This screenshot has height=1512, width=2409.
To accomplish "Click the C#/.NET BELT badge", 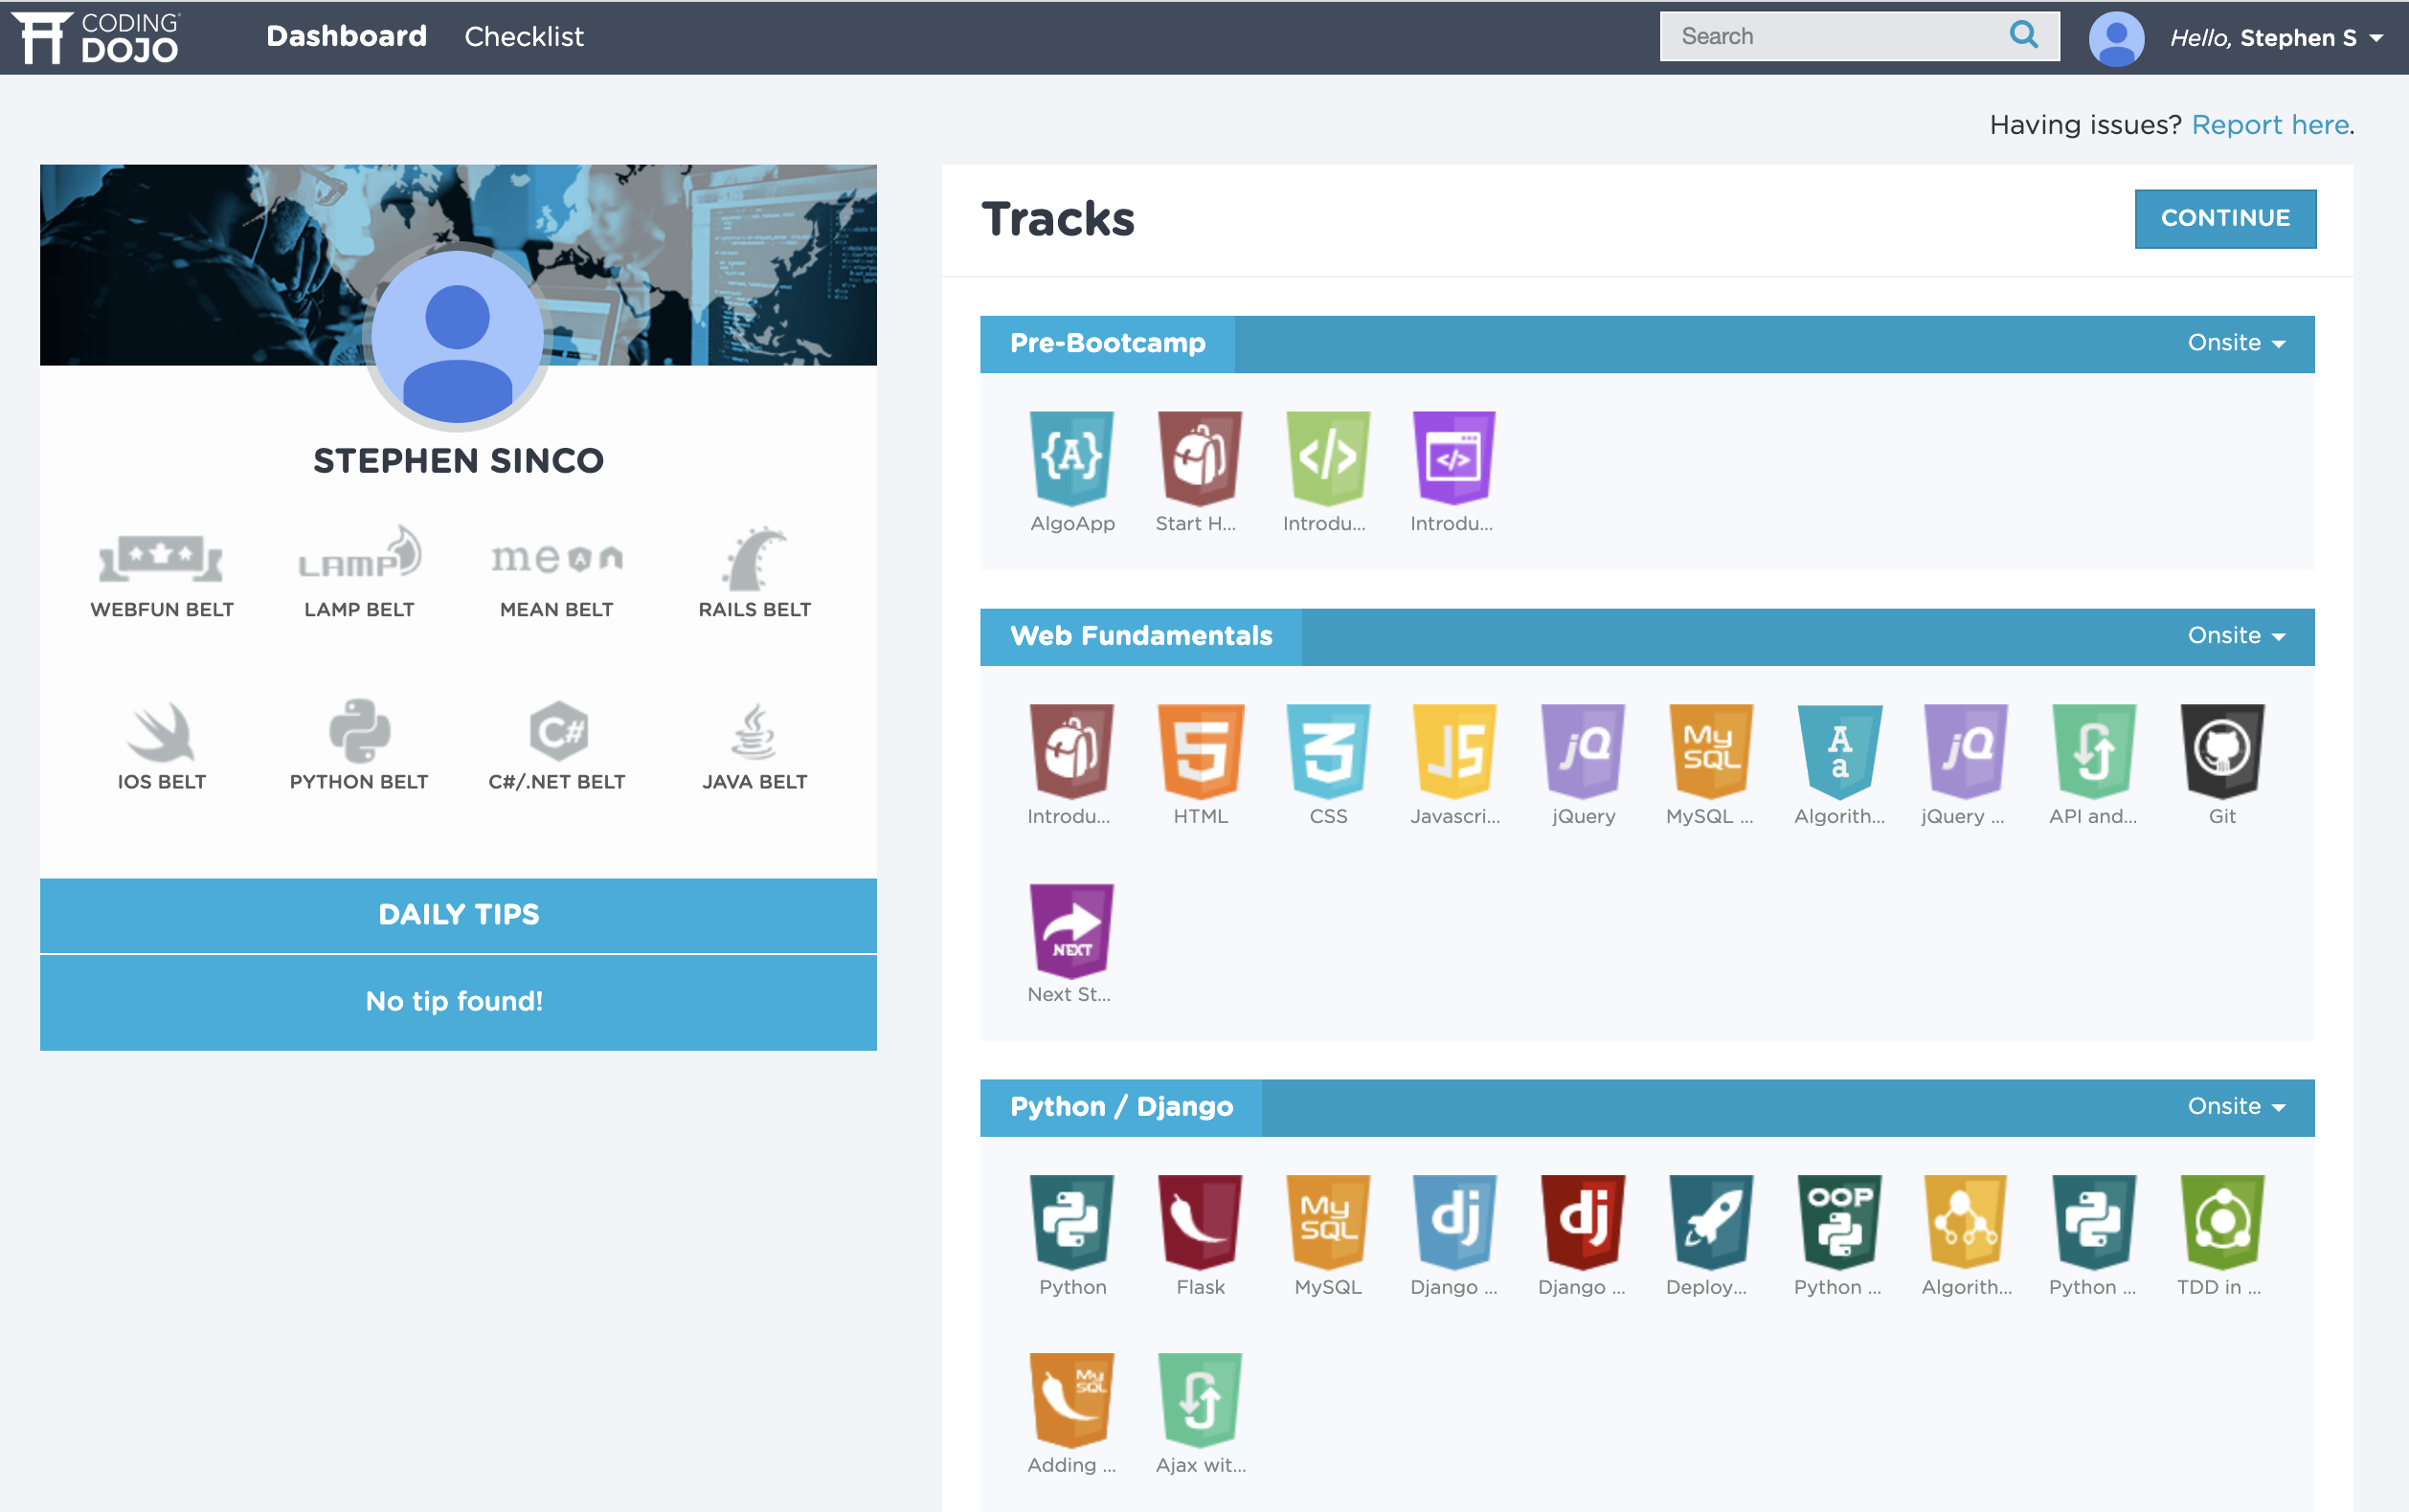I will coord(556,746).
